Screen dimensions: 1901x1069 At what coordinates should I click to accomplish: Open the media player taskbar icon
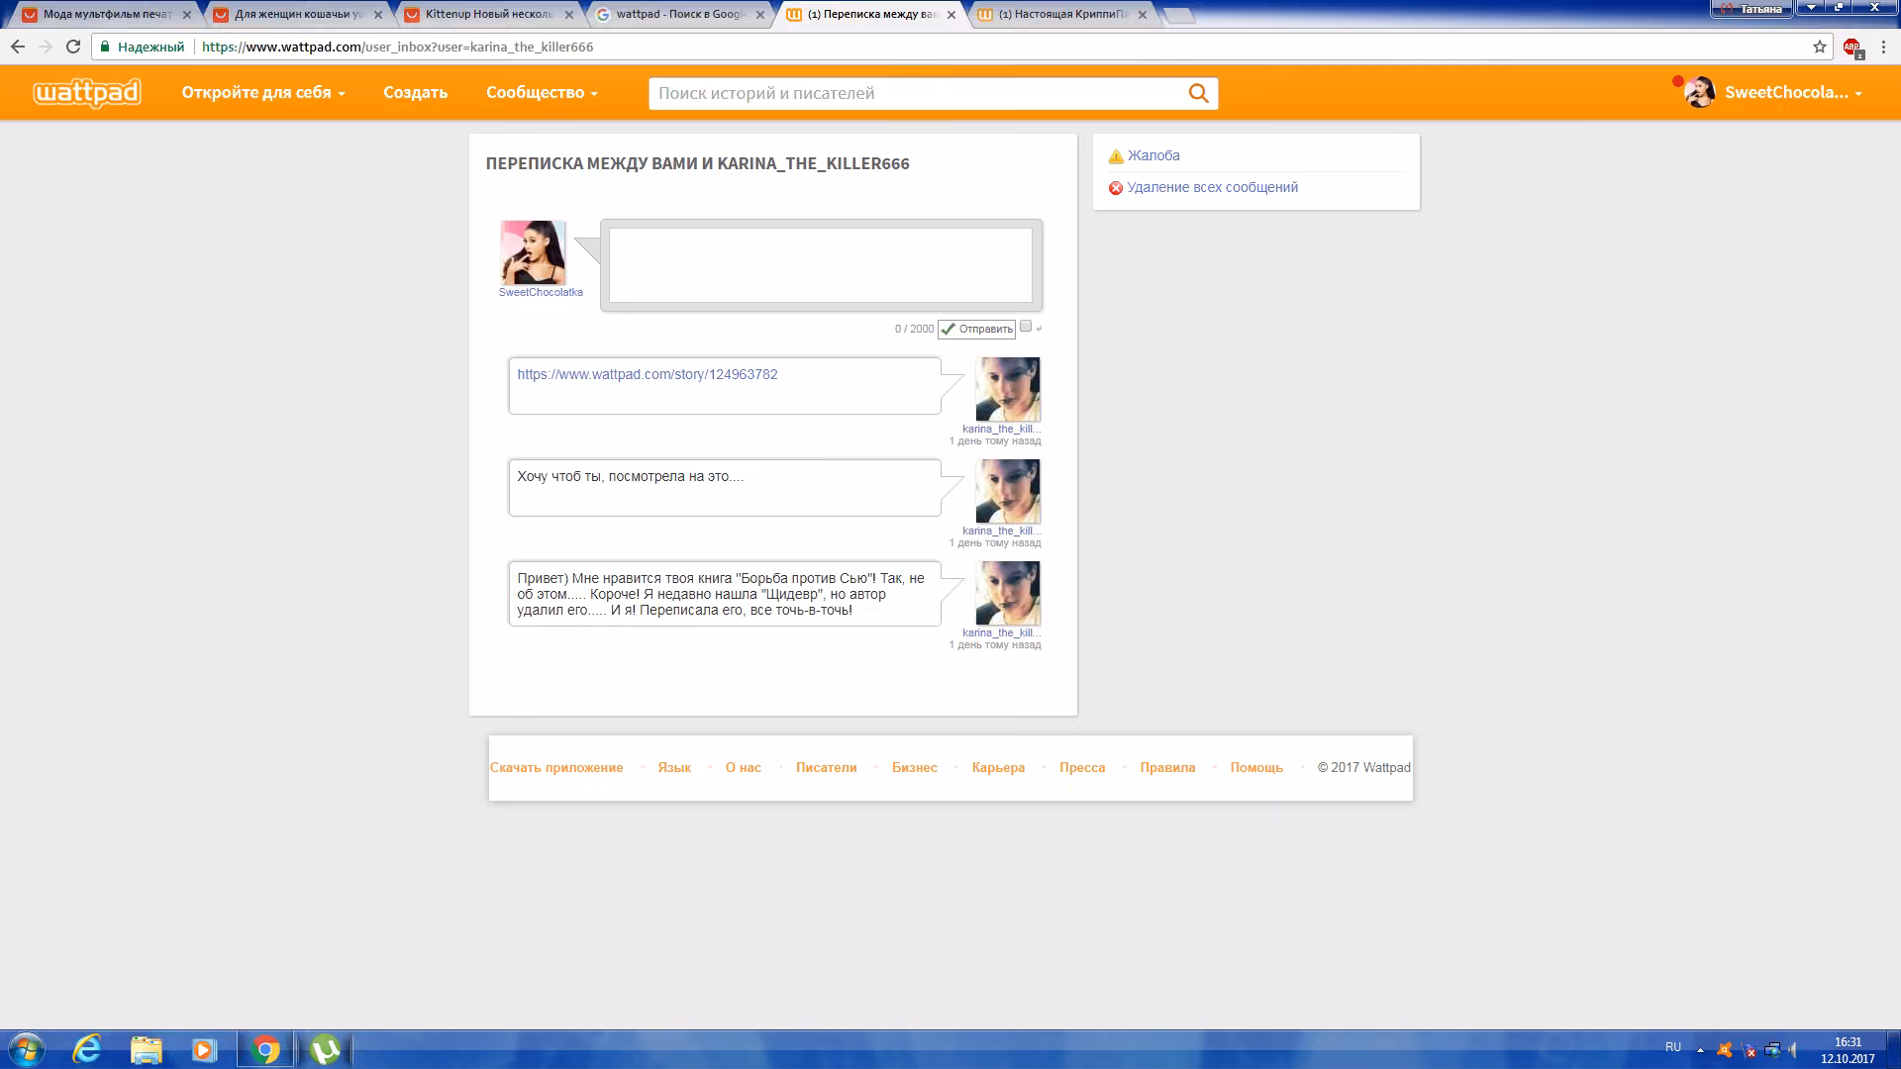click(x=204, y=1049)
